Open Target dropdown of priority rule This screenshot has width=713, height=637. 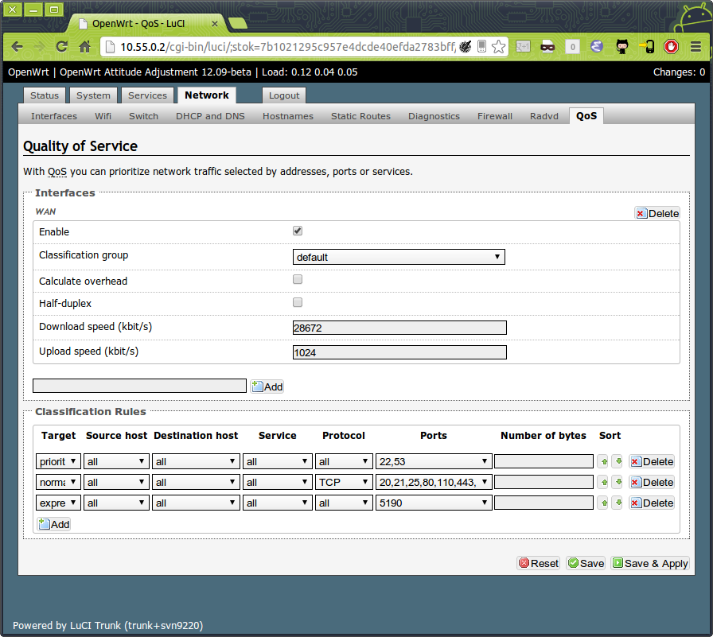tap(58, 461)
